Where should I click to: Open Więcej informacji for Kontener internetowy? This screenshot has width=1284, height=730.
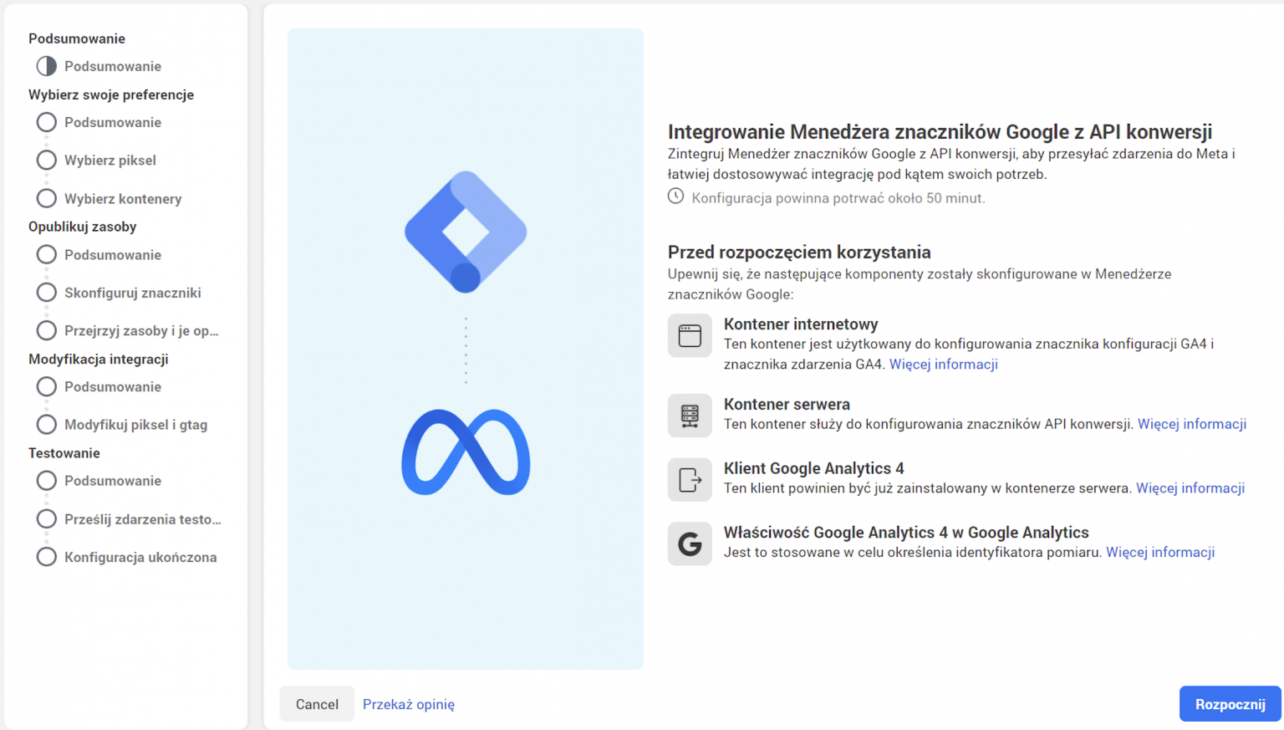[x=943, y=364]
